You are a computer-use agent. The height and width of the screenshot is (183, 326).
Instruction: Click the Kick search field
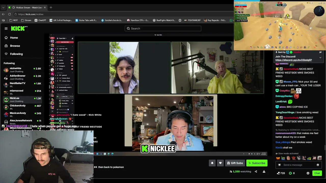click(x=163, y=28)
